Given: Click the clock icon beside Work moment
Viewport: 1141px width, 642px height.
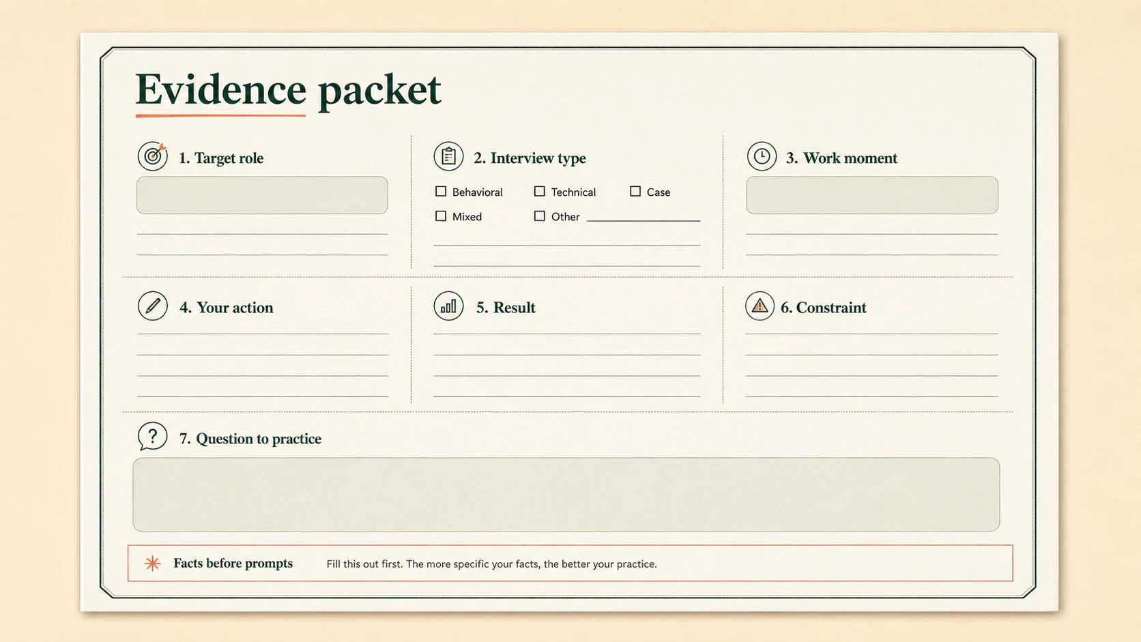Looking at the screenshot, I should (762, 156).
